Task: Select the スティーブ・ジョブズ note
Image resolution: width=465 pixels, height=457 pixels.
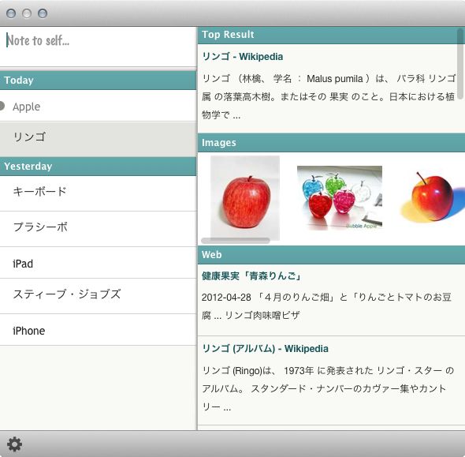Action: (x=99, y=296)
